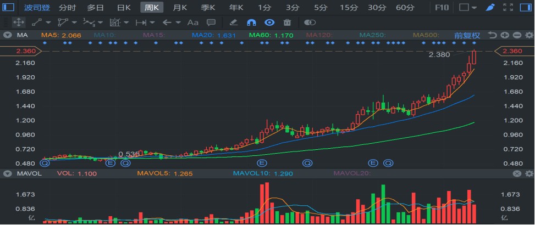This screenshot has width=535, height=225.
Task: Switch to 60分 interval
Action: click(x=405, y=8)
